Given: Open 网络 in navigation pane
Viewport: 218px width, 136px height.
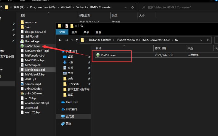Looking at the screenshot, I should (x=69, y=124).
